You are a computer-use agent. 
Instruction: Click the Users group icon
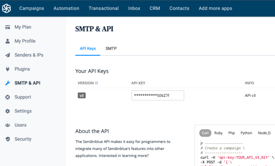click(8, 125)
